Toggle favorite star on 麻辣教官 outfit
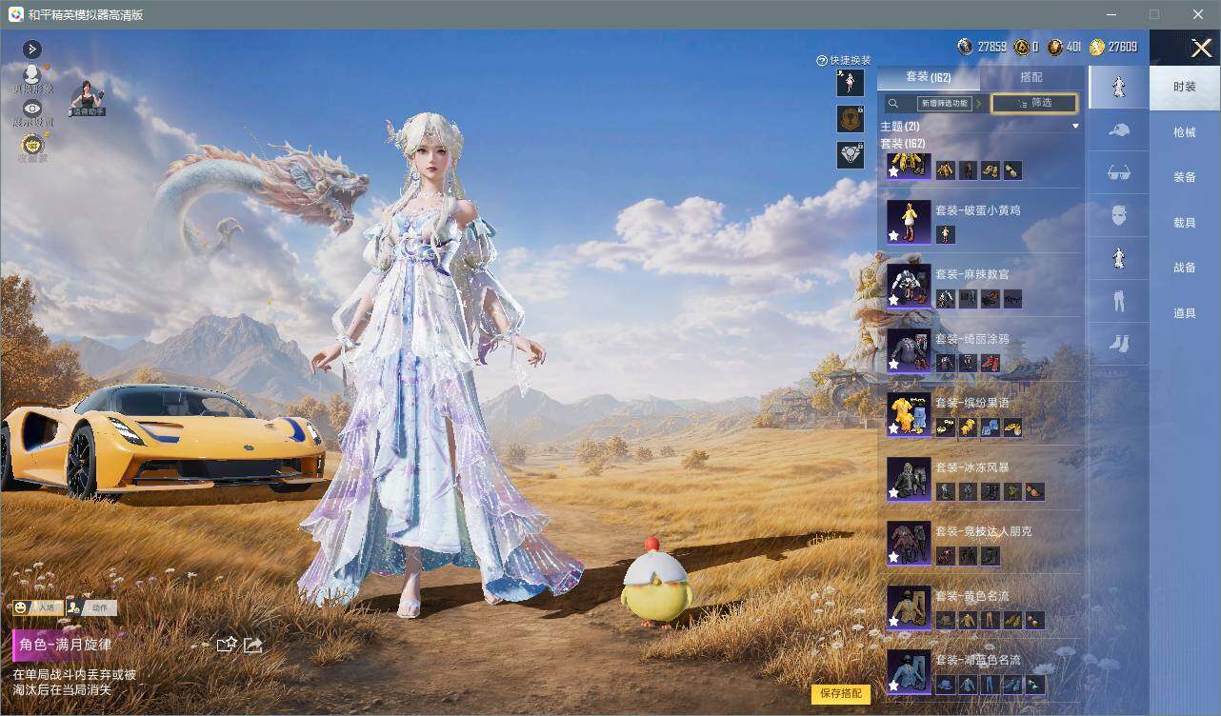The width and height of the screenshot is (1221, 716). 894,299
